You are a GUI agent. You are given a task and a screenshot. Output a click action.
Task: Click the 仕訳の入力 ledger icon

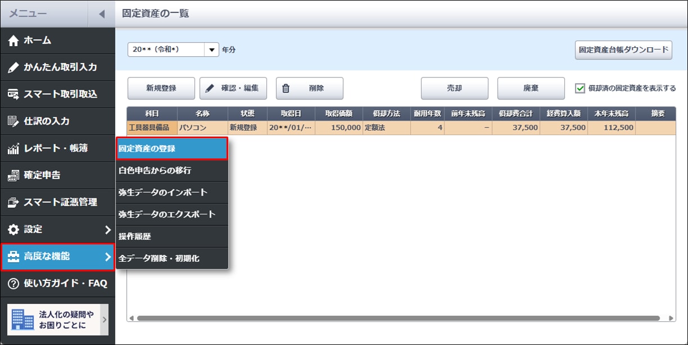point(14,121)
